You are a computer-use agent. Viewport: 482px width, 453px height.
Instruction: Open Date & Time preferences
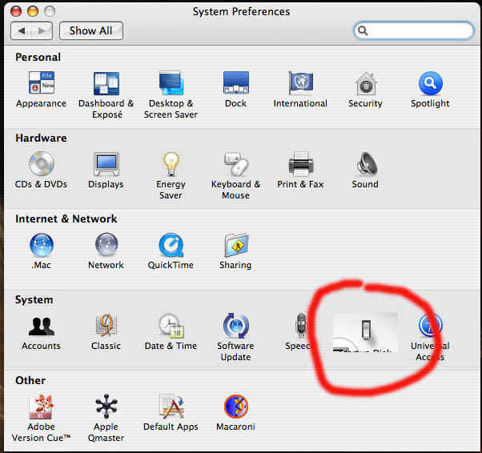tap(171, 326)
